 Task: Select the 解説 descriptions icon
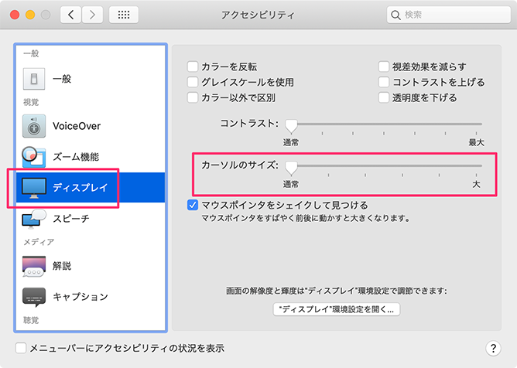34,266
